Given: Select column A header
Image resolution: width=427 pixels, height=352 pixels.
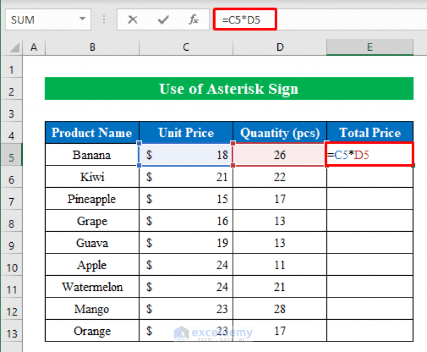Looking at the screenshot, I should point(34,47).
